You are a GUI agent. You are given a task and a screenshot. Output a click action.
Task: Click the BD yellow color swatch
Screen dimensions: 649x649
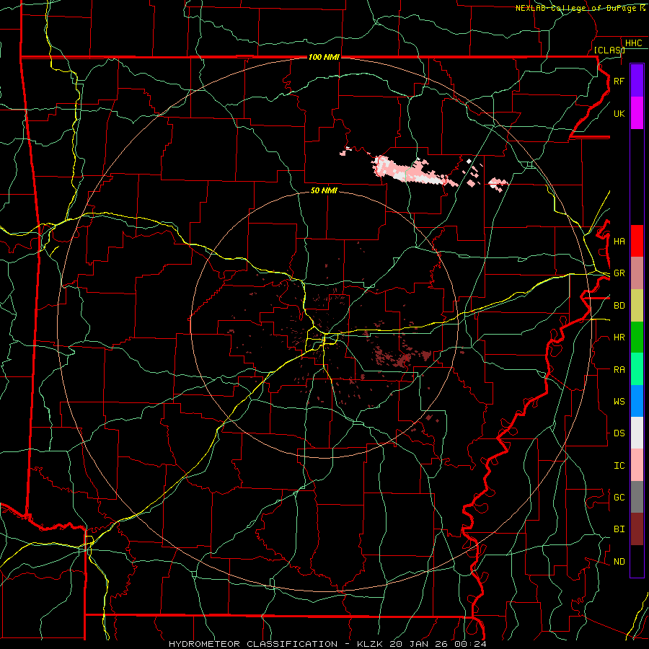(637, 305)
